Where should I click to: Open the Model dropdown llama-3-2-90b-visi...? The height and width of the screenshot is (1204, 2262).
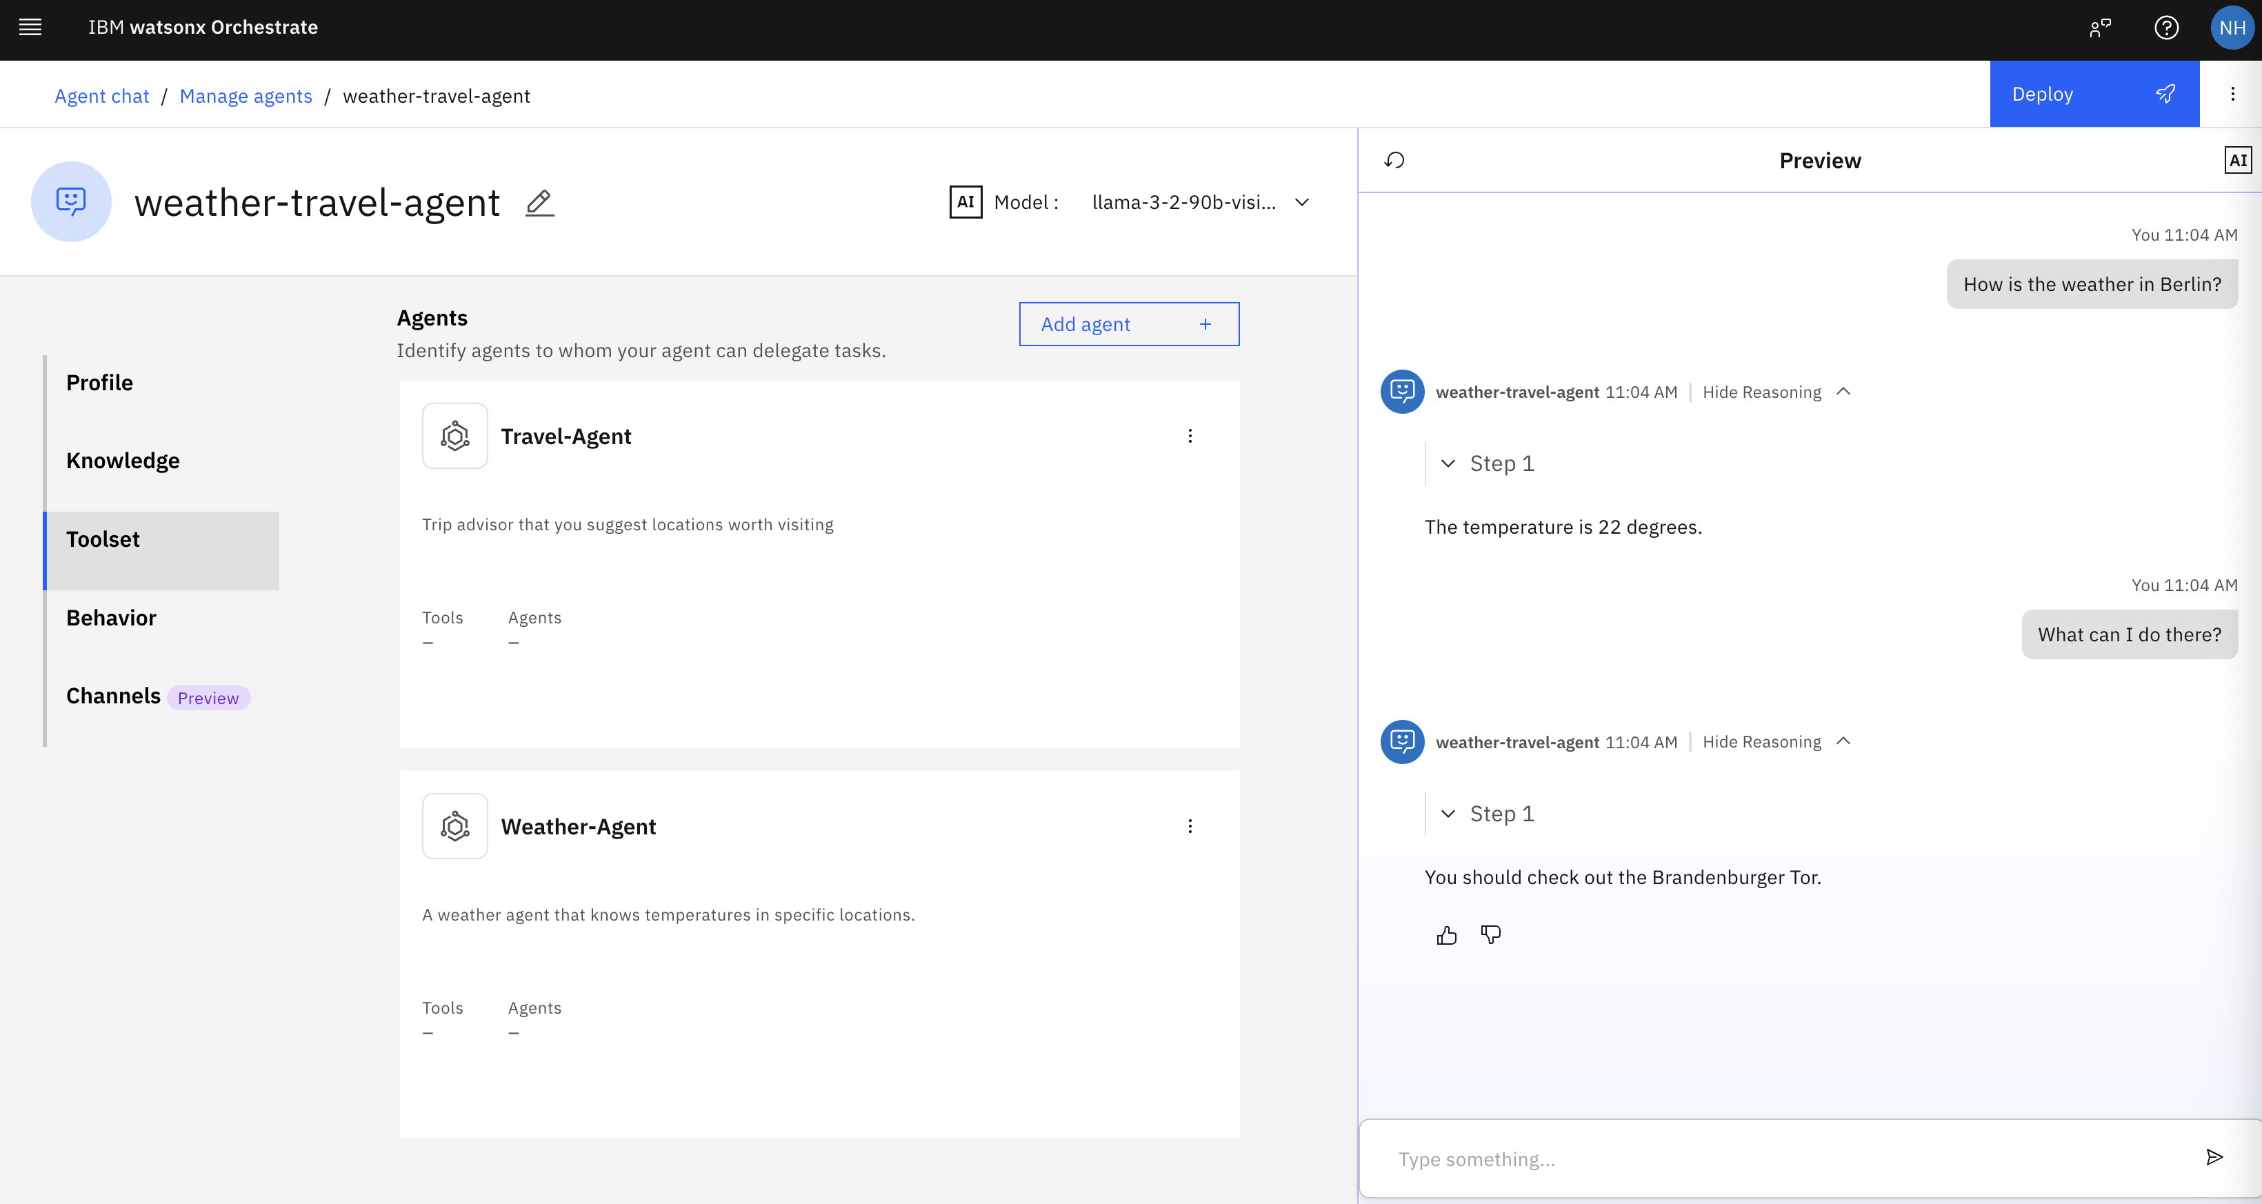[x=1201, y=203]
